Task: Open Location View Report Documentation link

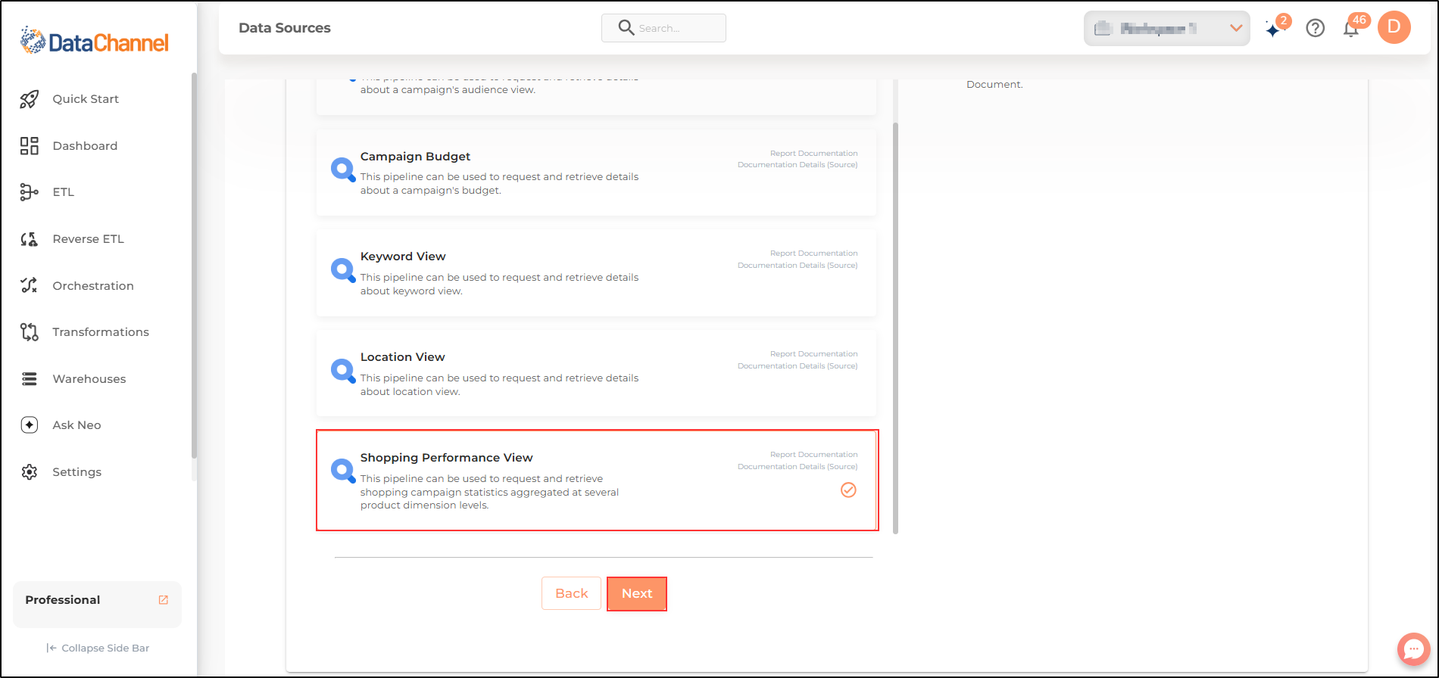Action: (814, 354)
